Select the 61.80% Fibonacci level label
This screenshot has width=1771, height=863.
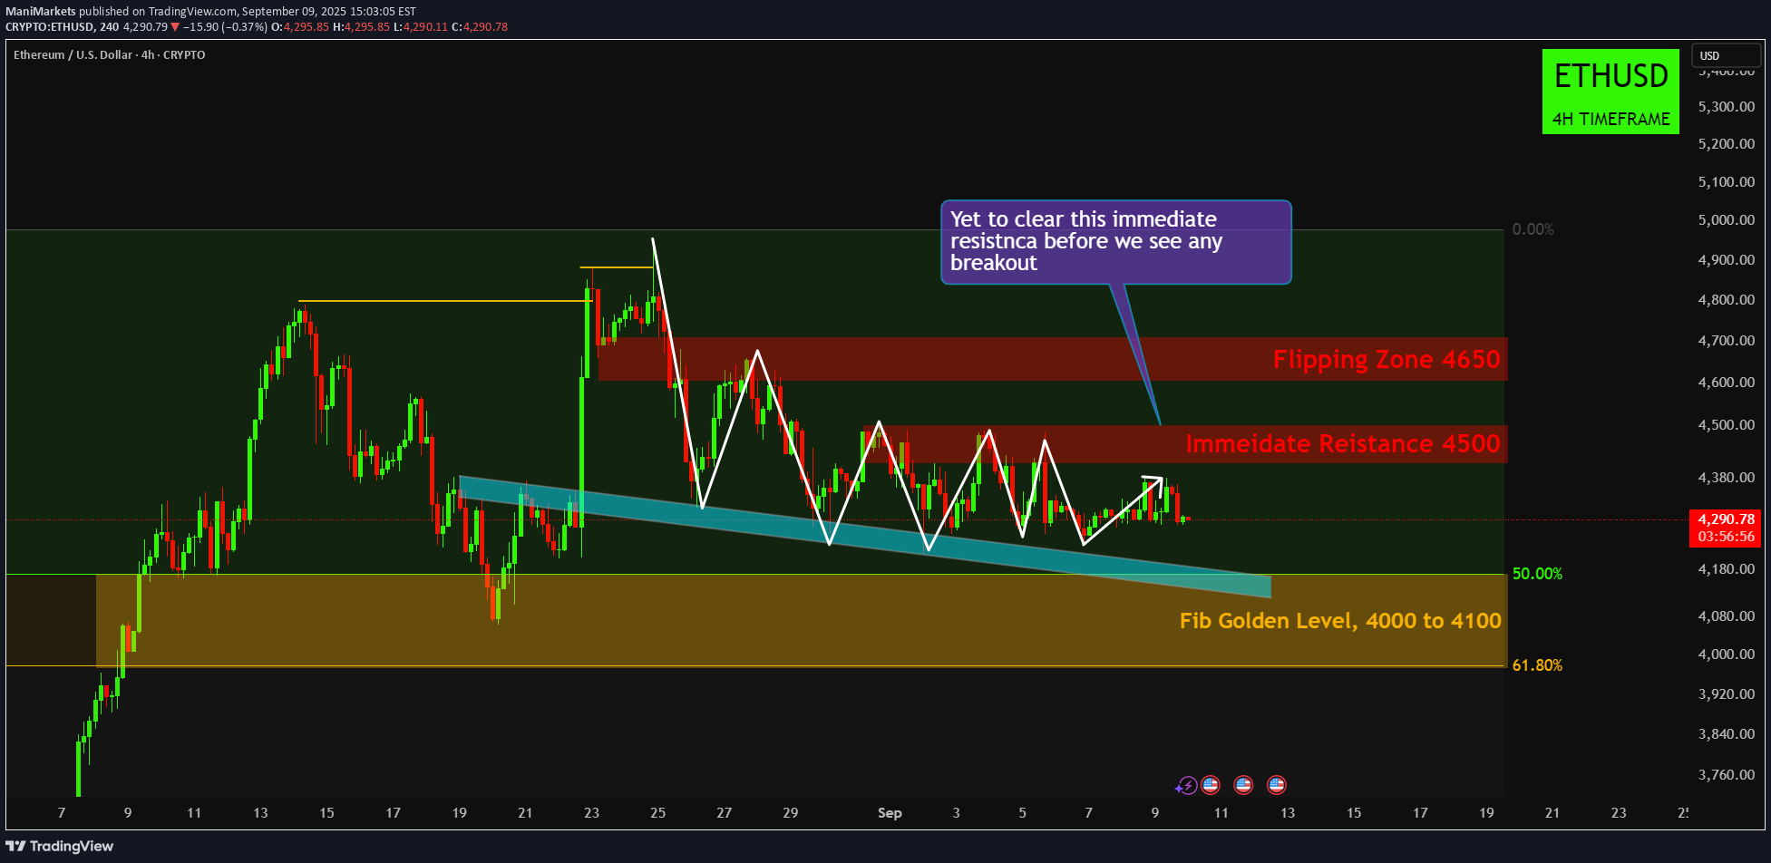1537,665
